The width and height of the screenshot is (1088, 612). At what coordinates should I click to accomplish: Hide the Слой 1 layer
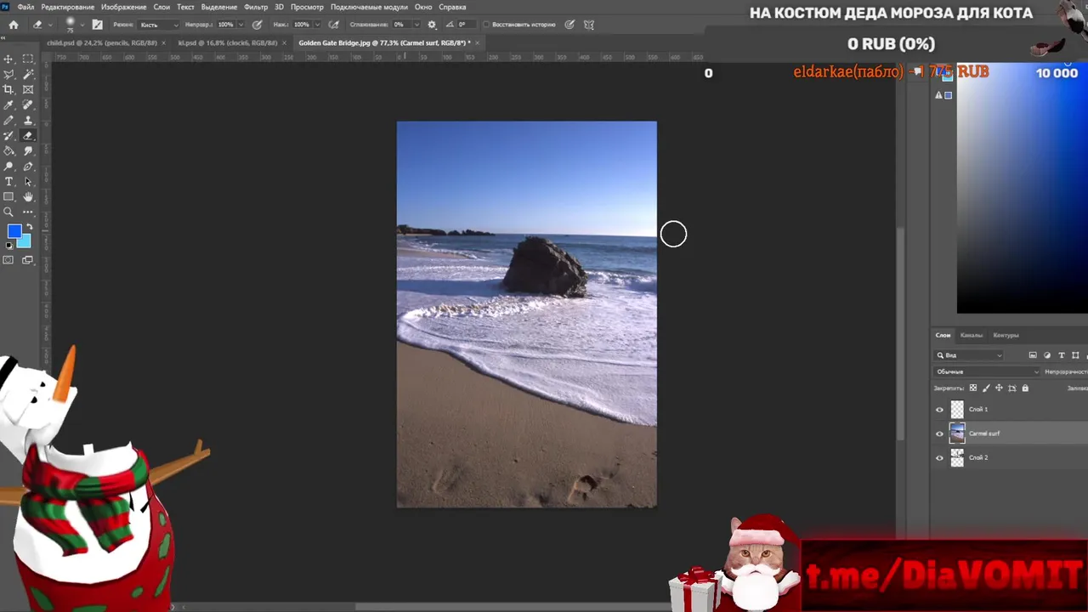pyautogui.click(x=939, y=410)
